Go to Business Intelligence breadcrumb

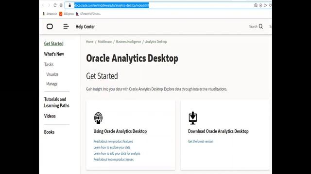(128, 42)
